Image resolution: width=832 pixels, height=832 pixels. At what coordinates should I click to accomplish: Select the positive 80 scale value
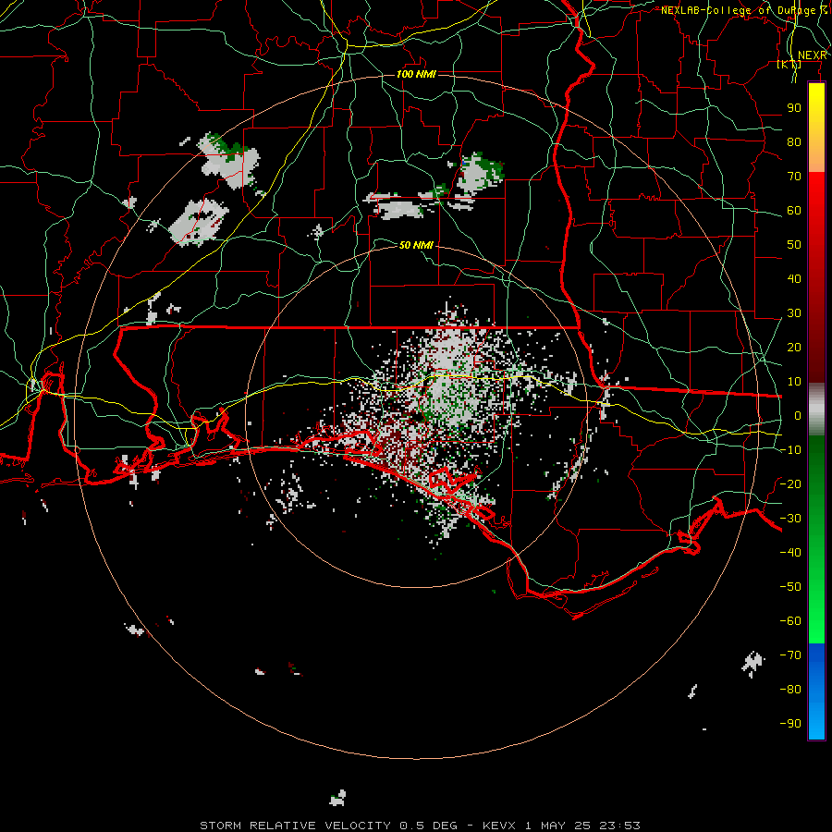point(794,141)
